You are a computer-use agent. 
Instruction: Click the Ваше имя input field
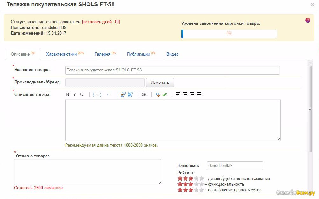coord(235,165)
